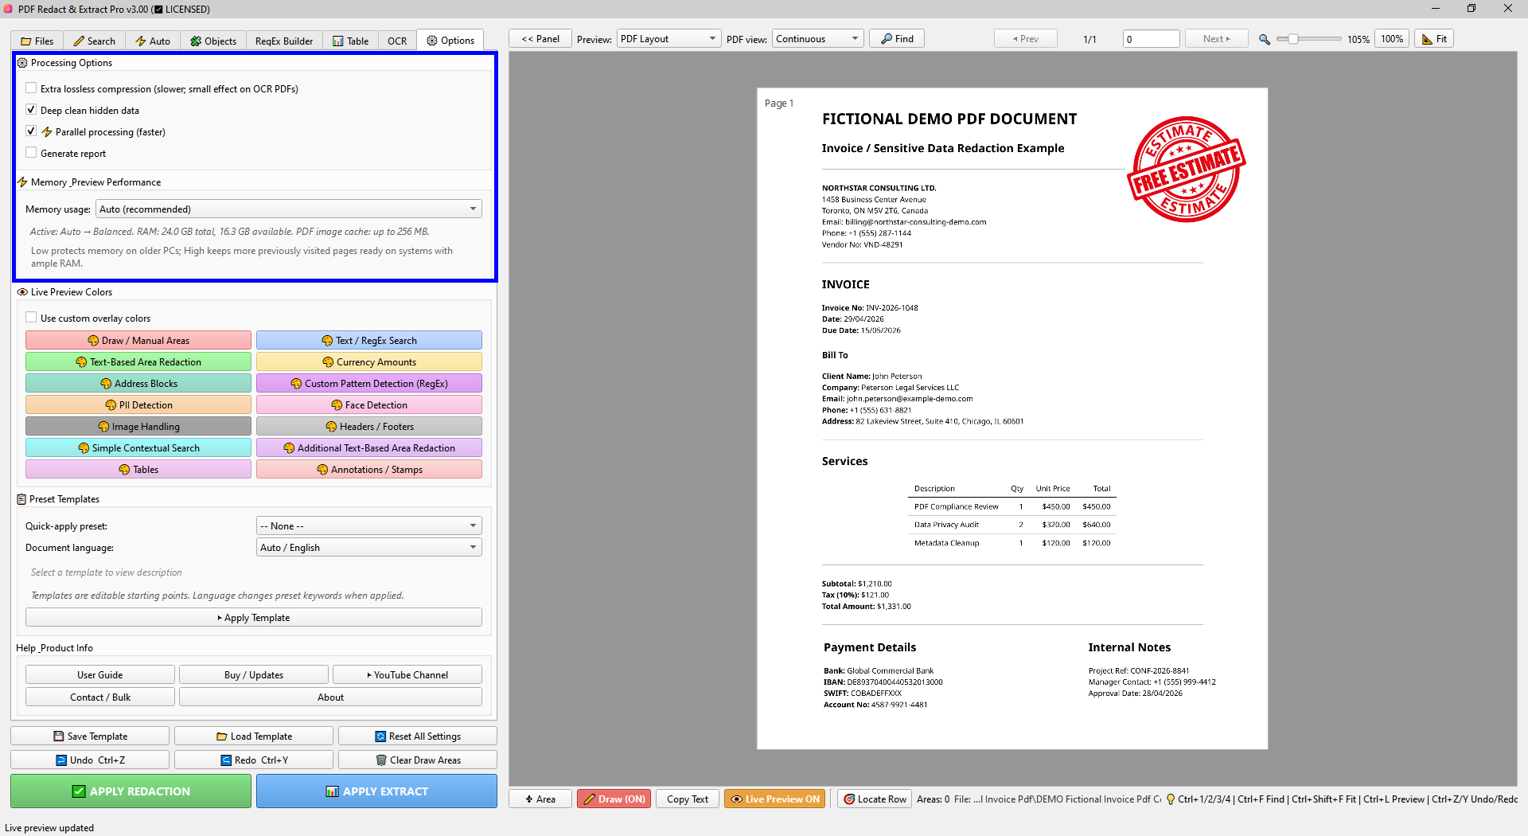Image resolution: width=1528 pixels, height=836 pixels.
Task: Open the OCR tab
Action: tap(397, 41)
